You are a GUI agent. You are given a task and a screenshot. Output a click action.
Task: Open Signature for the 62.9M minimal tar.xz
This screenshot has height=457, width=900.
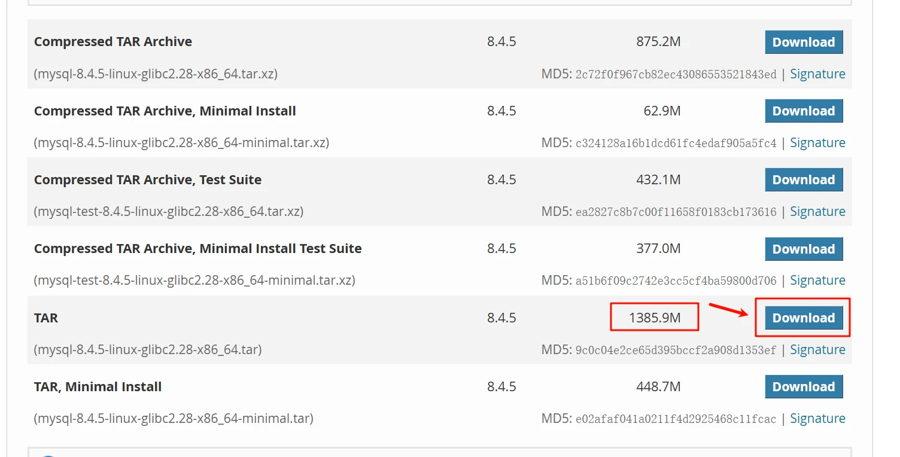click(817, 143)
